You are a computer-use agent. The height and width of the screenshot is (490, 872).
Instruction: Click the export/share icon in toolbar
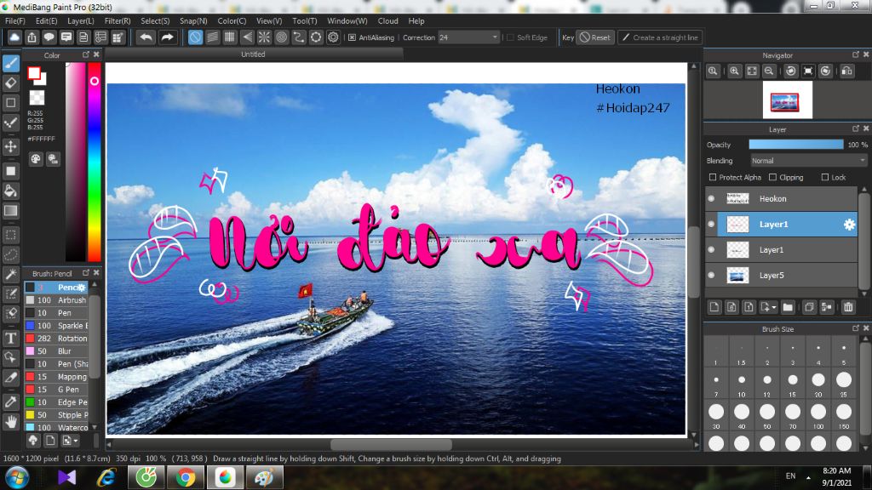tap(32, 37)
